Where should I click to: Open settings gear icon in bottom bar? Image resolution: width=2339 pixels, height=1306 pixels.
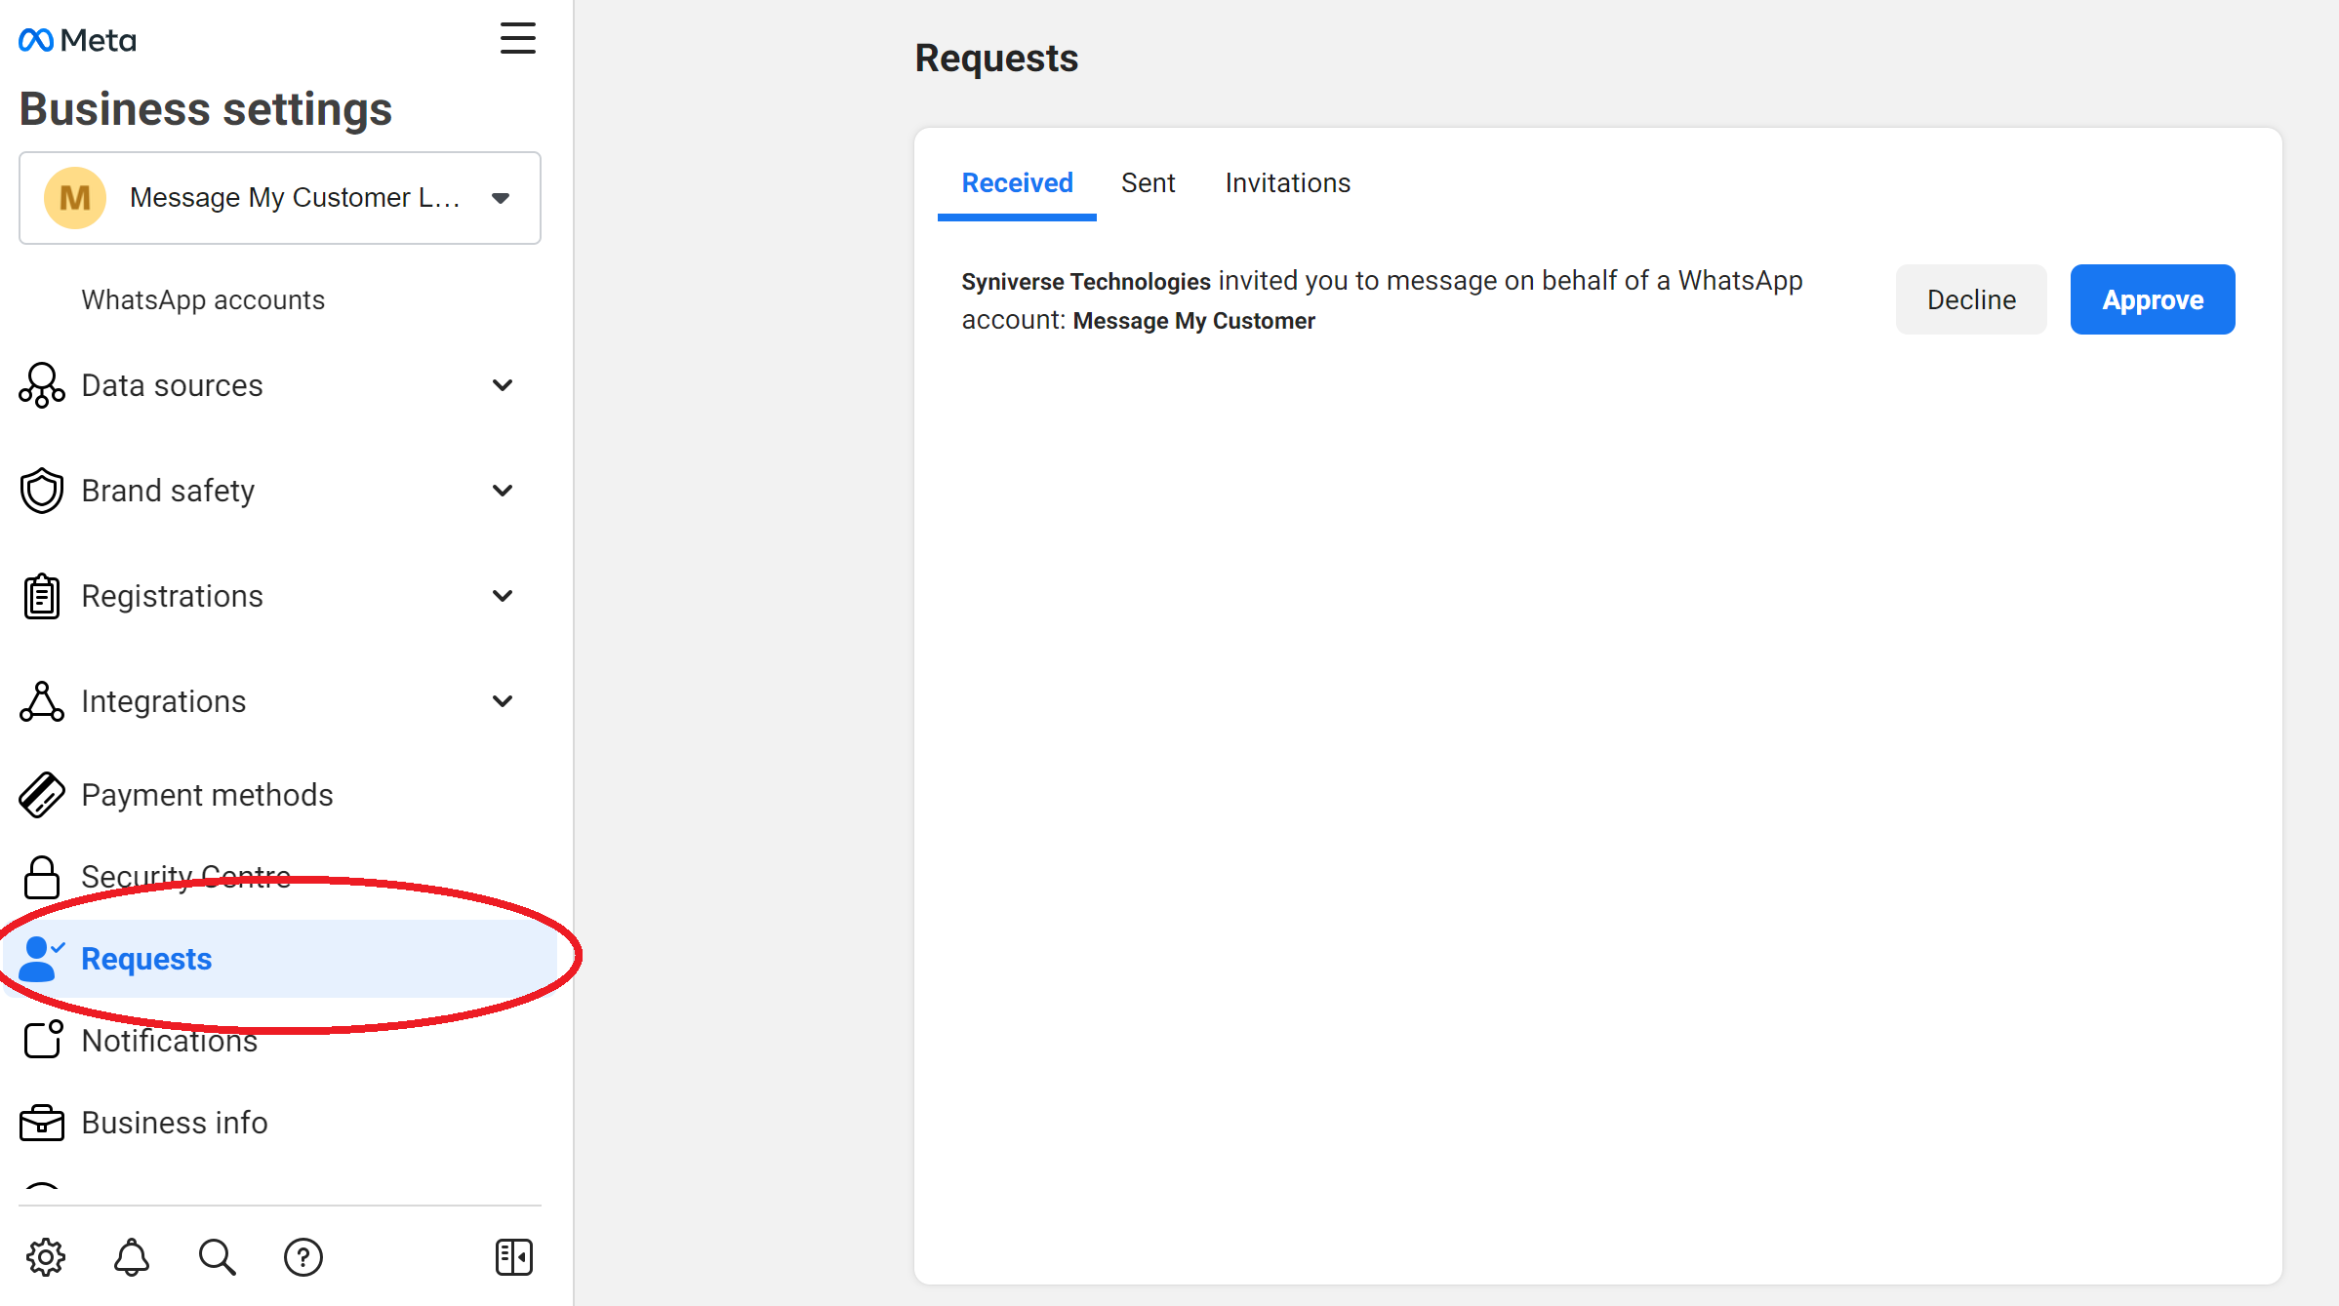[46, 1257]
